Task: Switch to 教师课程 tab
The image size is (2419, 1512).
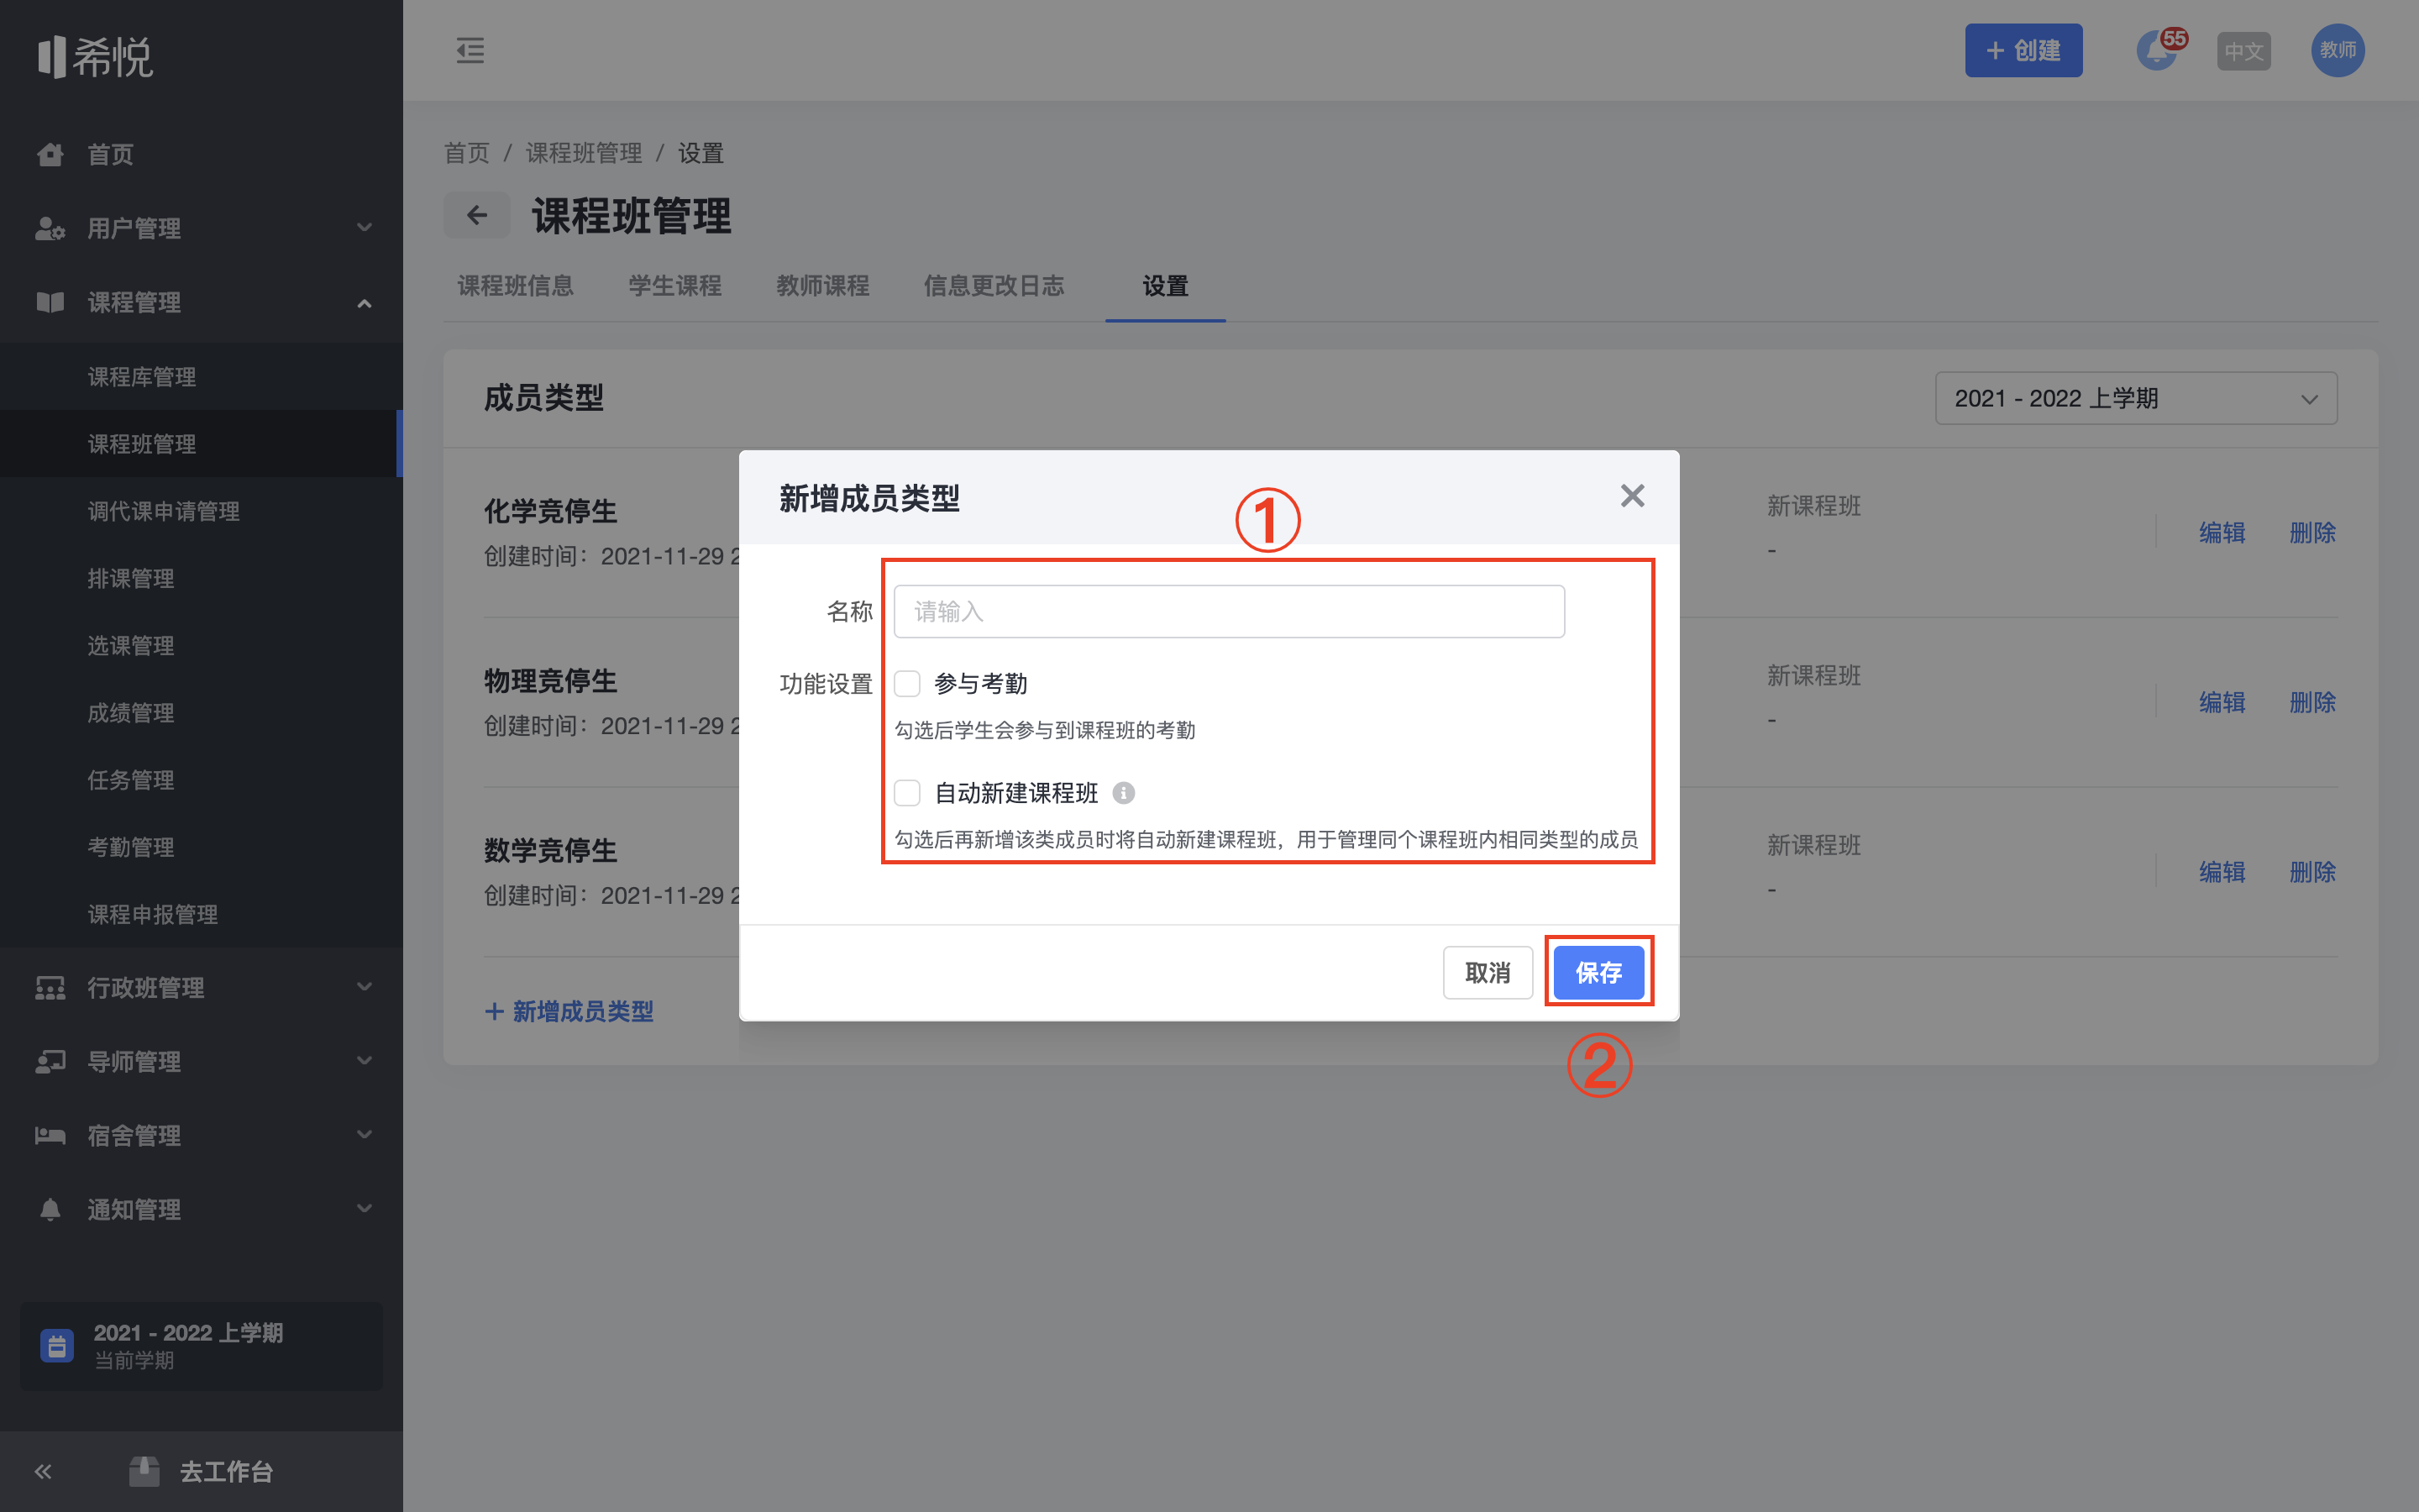Action: point(822,286)
